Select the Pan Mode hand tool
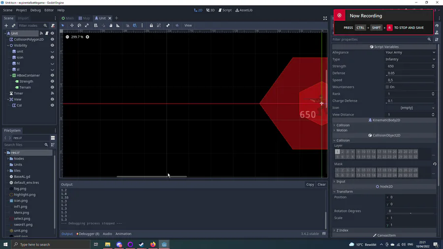Screen dimensions: 443x249 coord(111,26)
